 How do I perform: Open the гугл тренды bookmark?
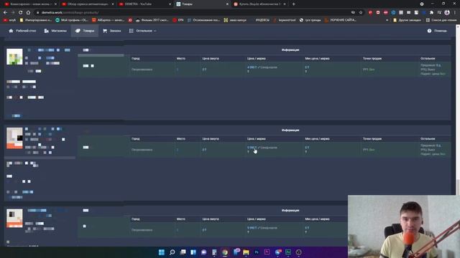coord(310,20)
